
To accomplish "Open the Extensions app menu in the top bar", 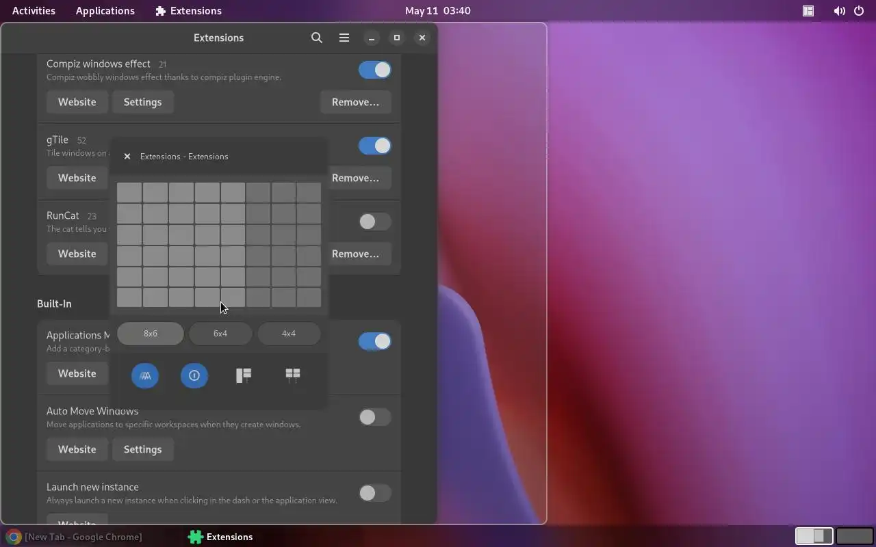I will click(188, 11).
